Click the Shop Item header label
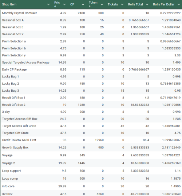182x196 pixels. [9, 4]
